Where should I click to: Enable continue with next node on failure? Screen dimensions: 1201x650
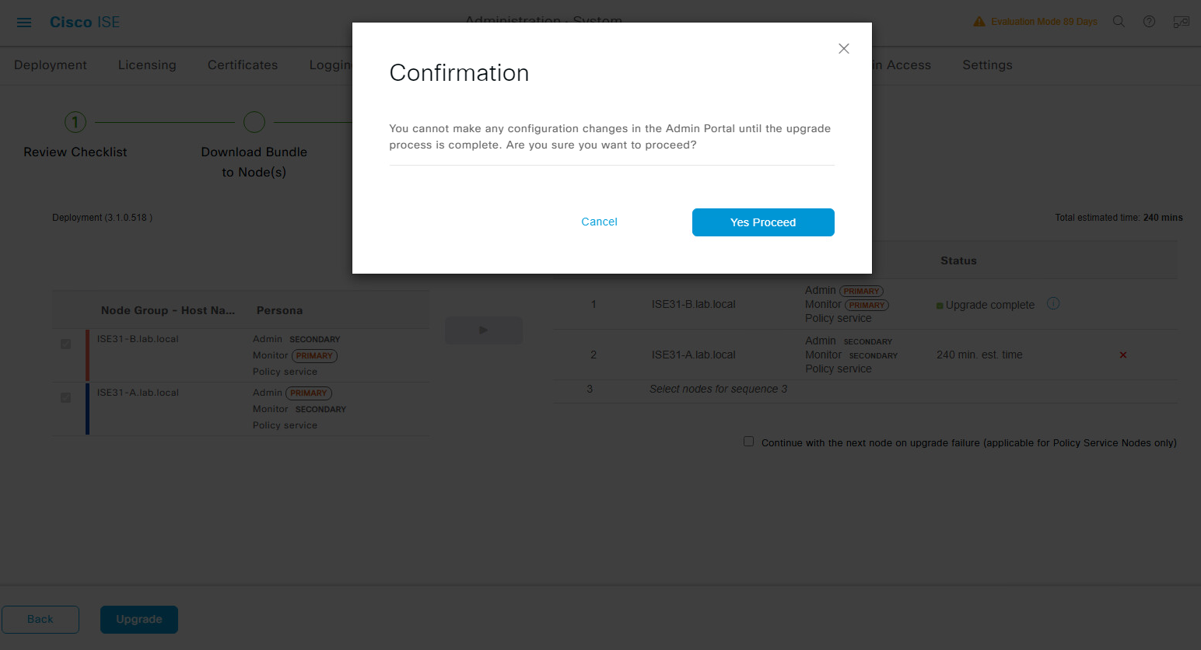pyautogui.click(x=749, y=442)
